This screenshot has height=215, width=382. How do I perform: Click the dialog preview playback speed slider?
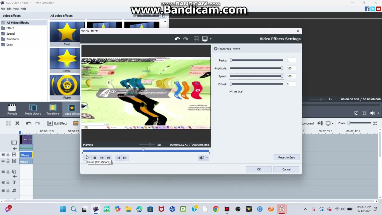click(x=147, y=145)
